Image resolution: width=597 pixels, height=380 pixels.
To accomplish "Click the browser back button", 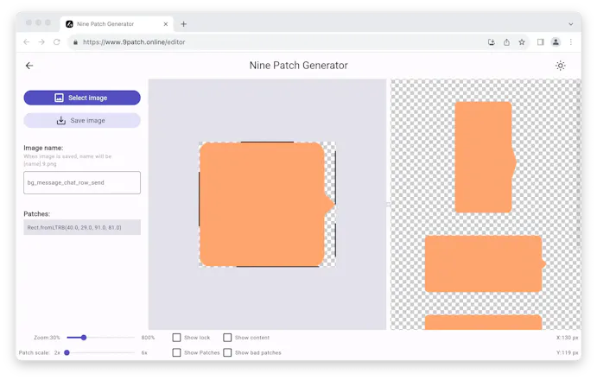I will pos(26,41).
